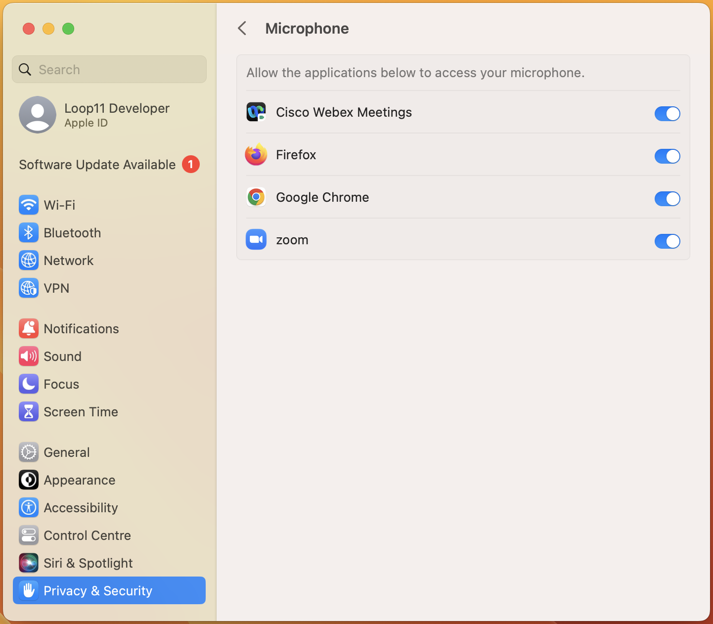Click the Accessibility icon in sidebar
This screenshot has width=713, height=624.
click(x=29, y=507)
